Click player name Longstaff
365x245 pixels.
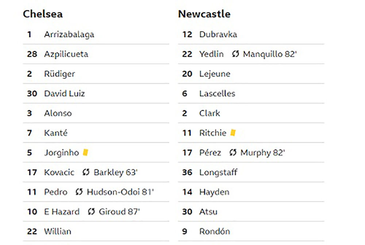218,172
